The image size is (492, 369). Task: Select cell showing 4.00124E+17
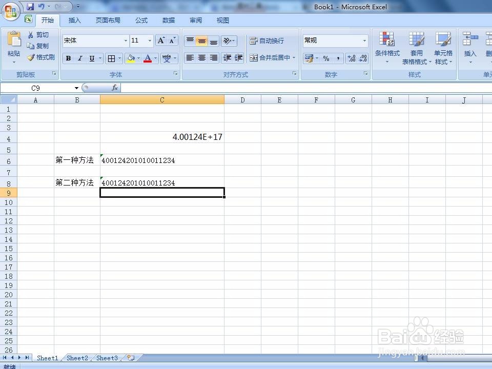(162, 137)
